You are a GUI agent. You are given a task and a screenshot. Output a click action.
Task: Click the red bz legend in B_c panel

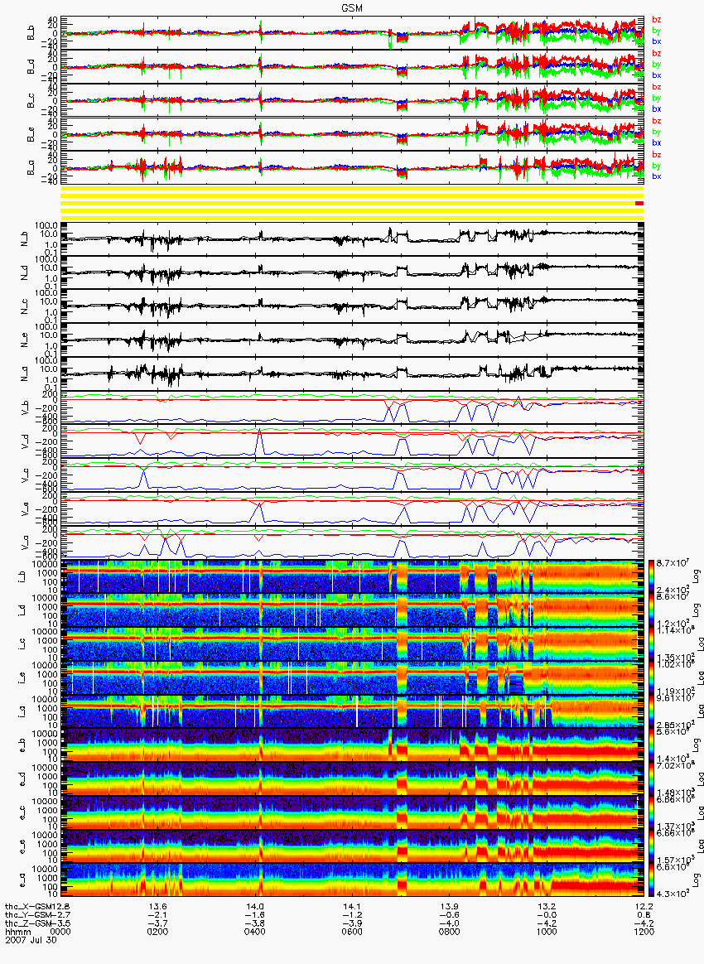click(657, 87)
